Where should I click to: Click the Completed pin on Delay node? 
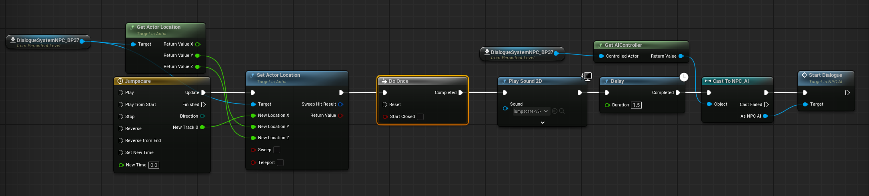pos(678,93)
